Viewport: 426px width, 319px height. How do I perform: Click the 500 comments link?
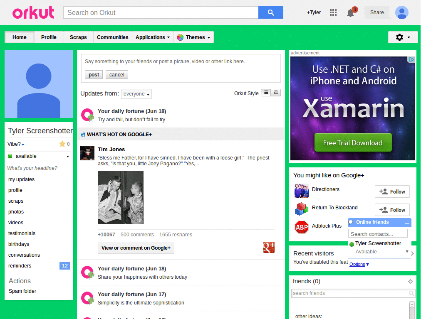click(x=137, y=235)
